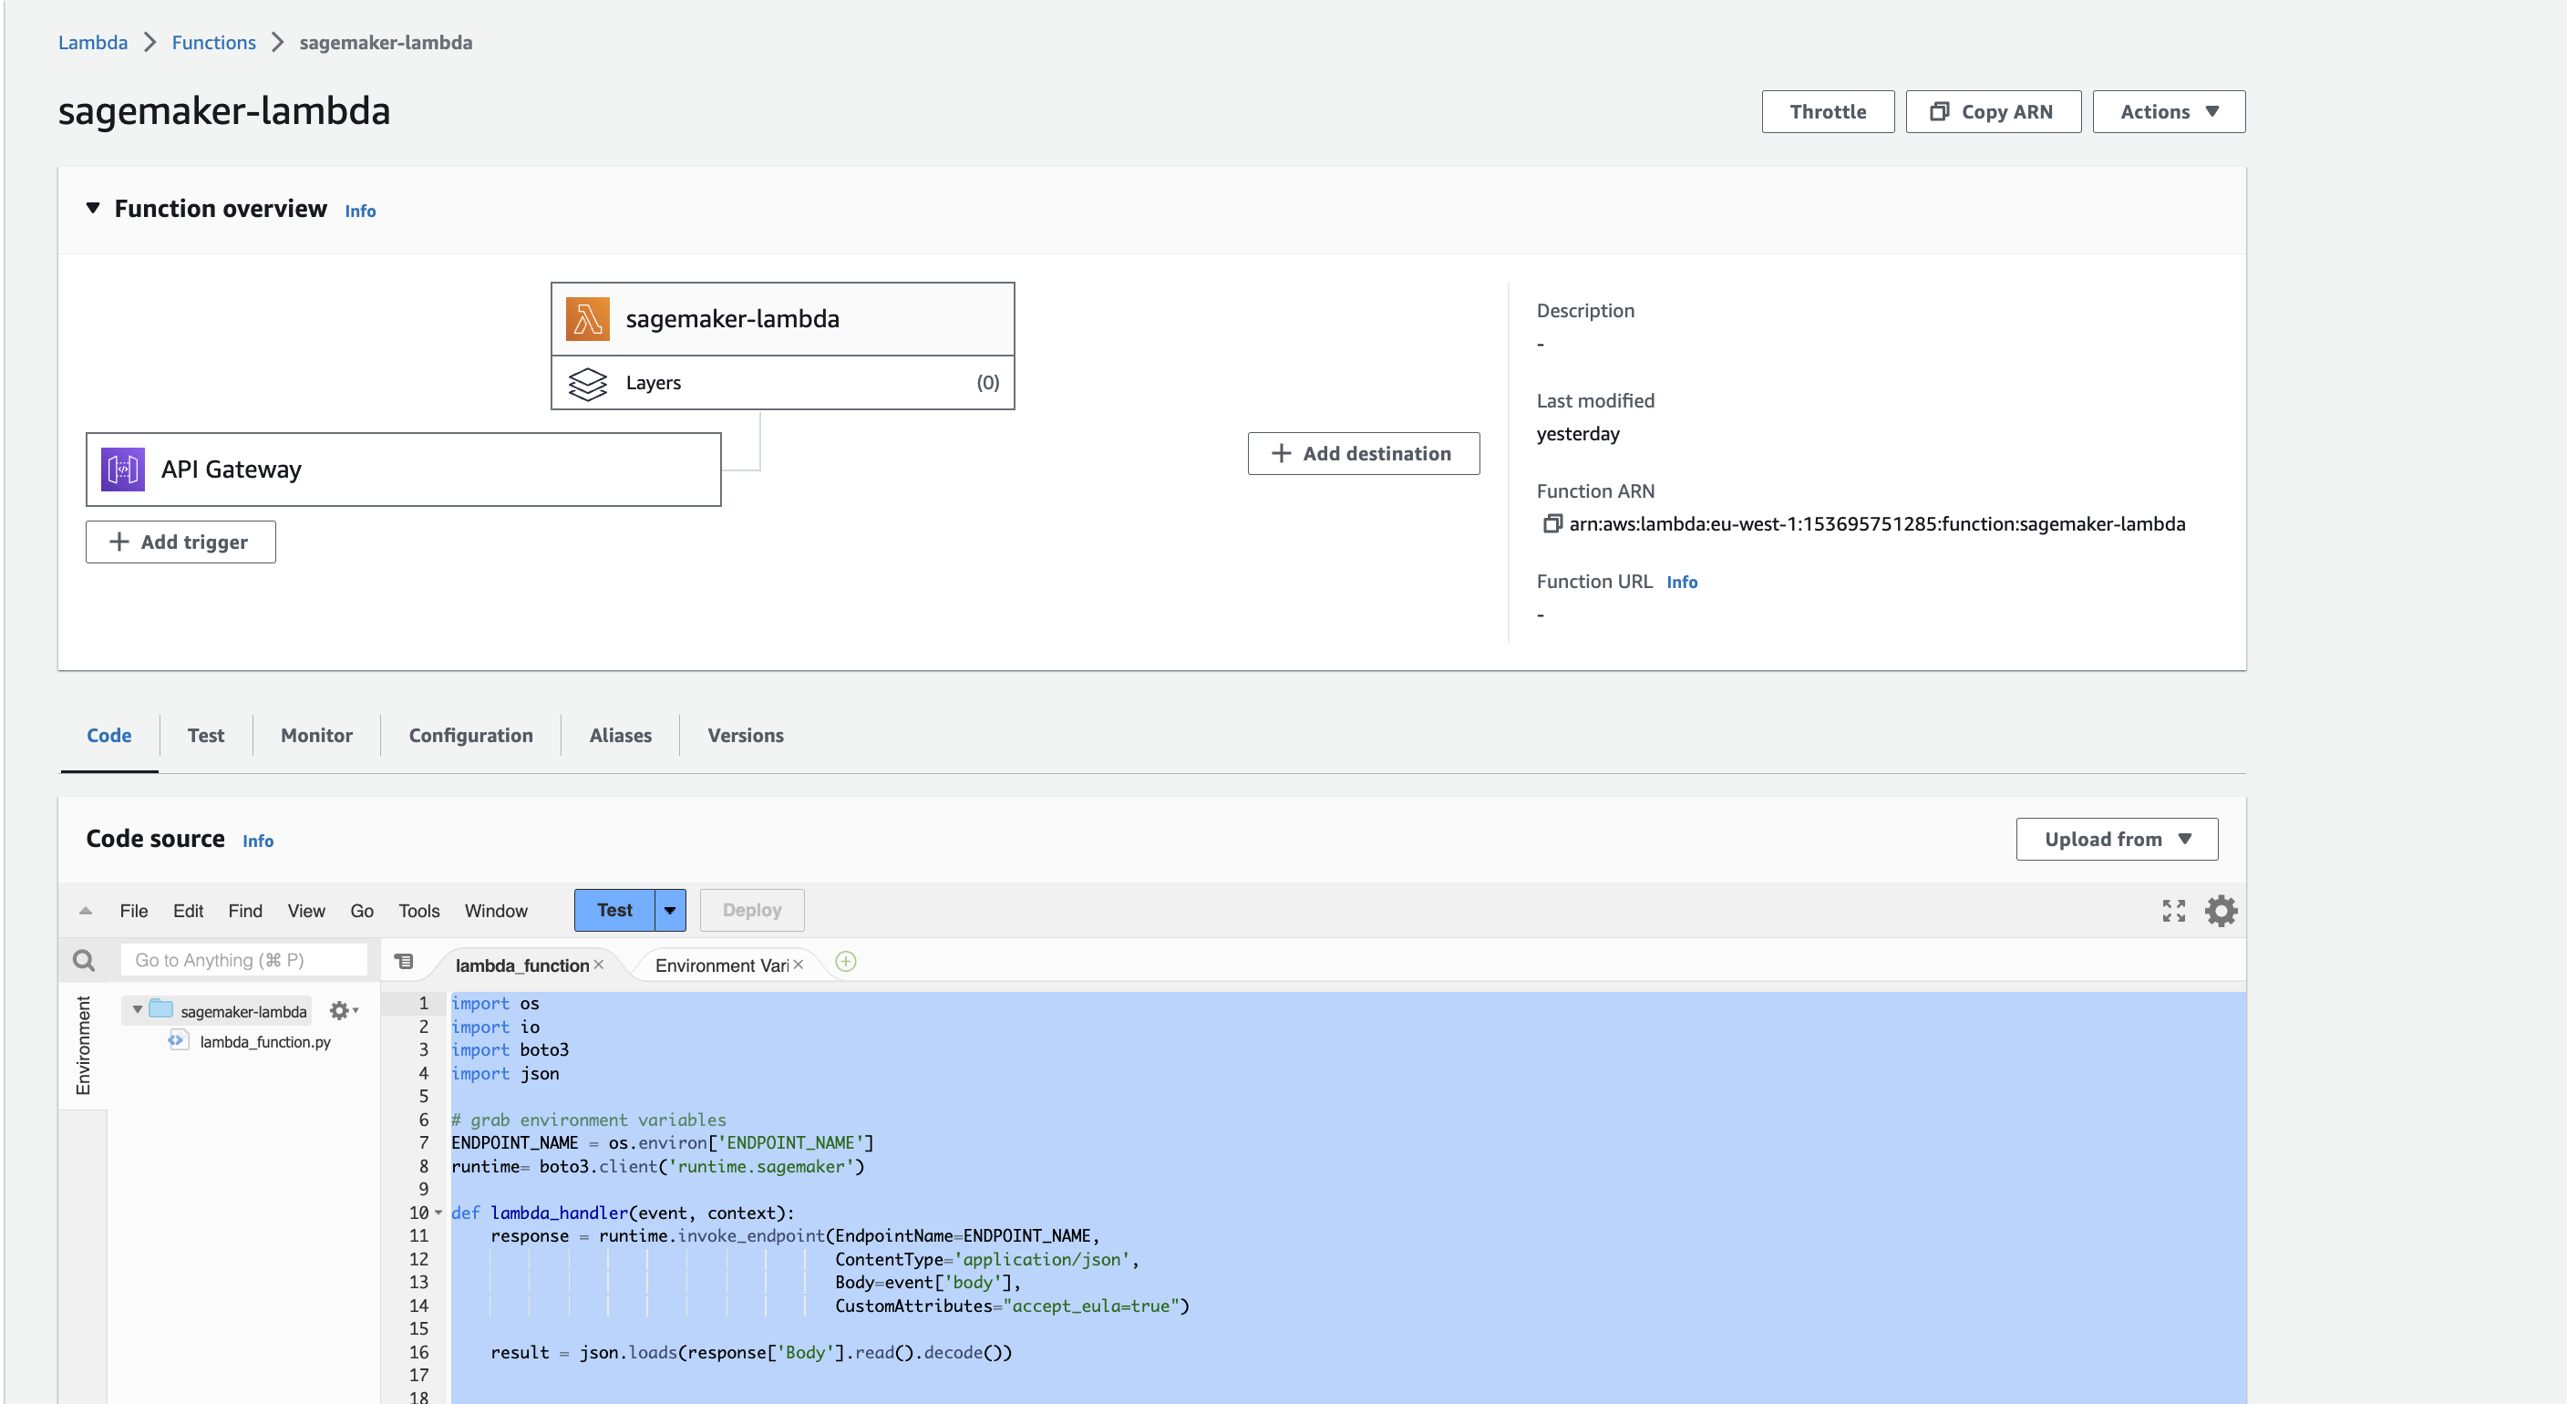The width and height of the screenshot is (2567, 1404).
Task: Open the Upload from dropdown
Action: [x=2117, y=839]
